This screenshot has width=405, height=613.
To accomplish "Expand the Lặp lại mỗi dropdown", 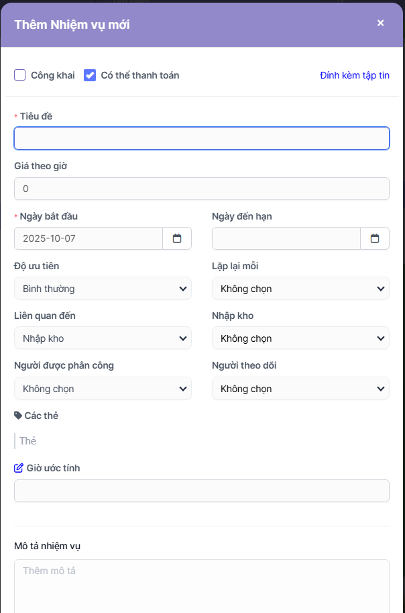I will click(300, 289).
